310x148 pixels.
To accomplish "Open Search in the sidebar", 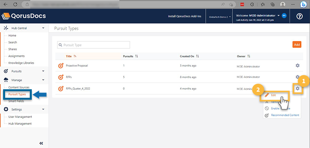I will (13, 43).
